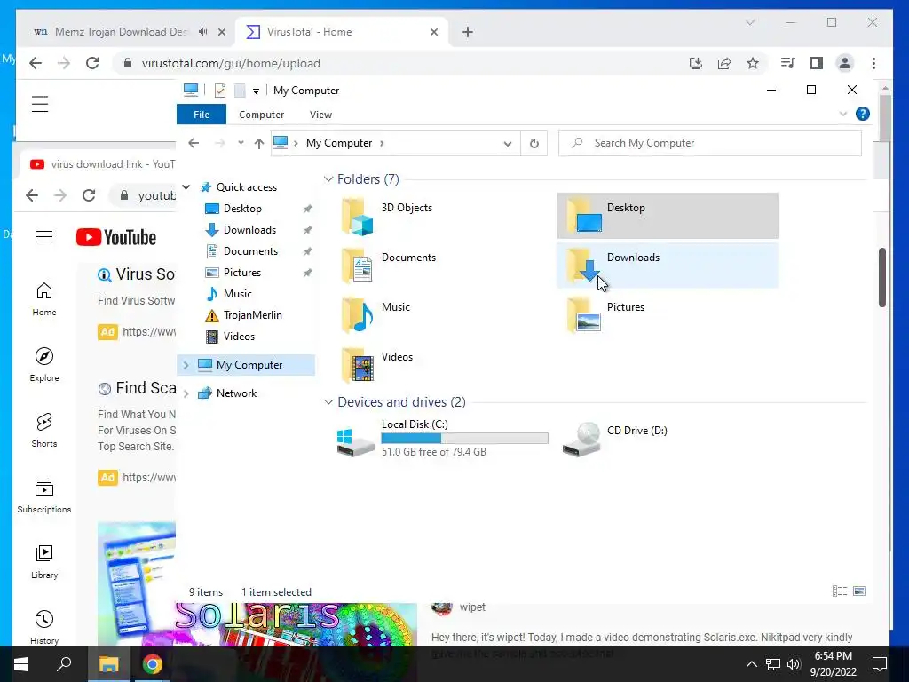
Task: Click Chrome address bar URL
Action: (x=231, y=63)
